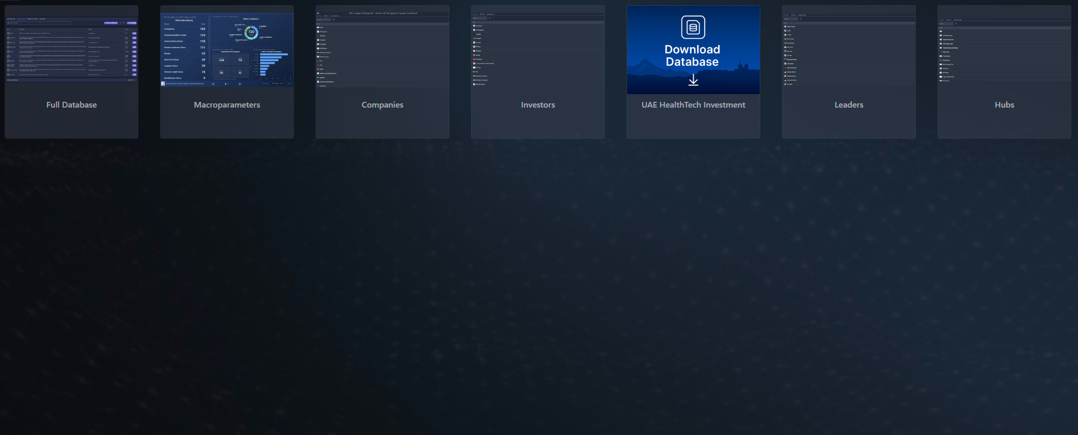The image size is (1078, 435).
Task: Open the Companies list preview thumbnail
Action: coord(382,50)
